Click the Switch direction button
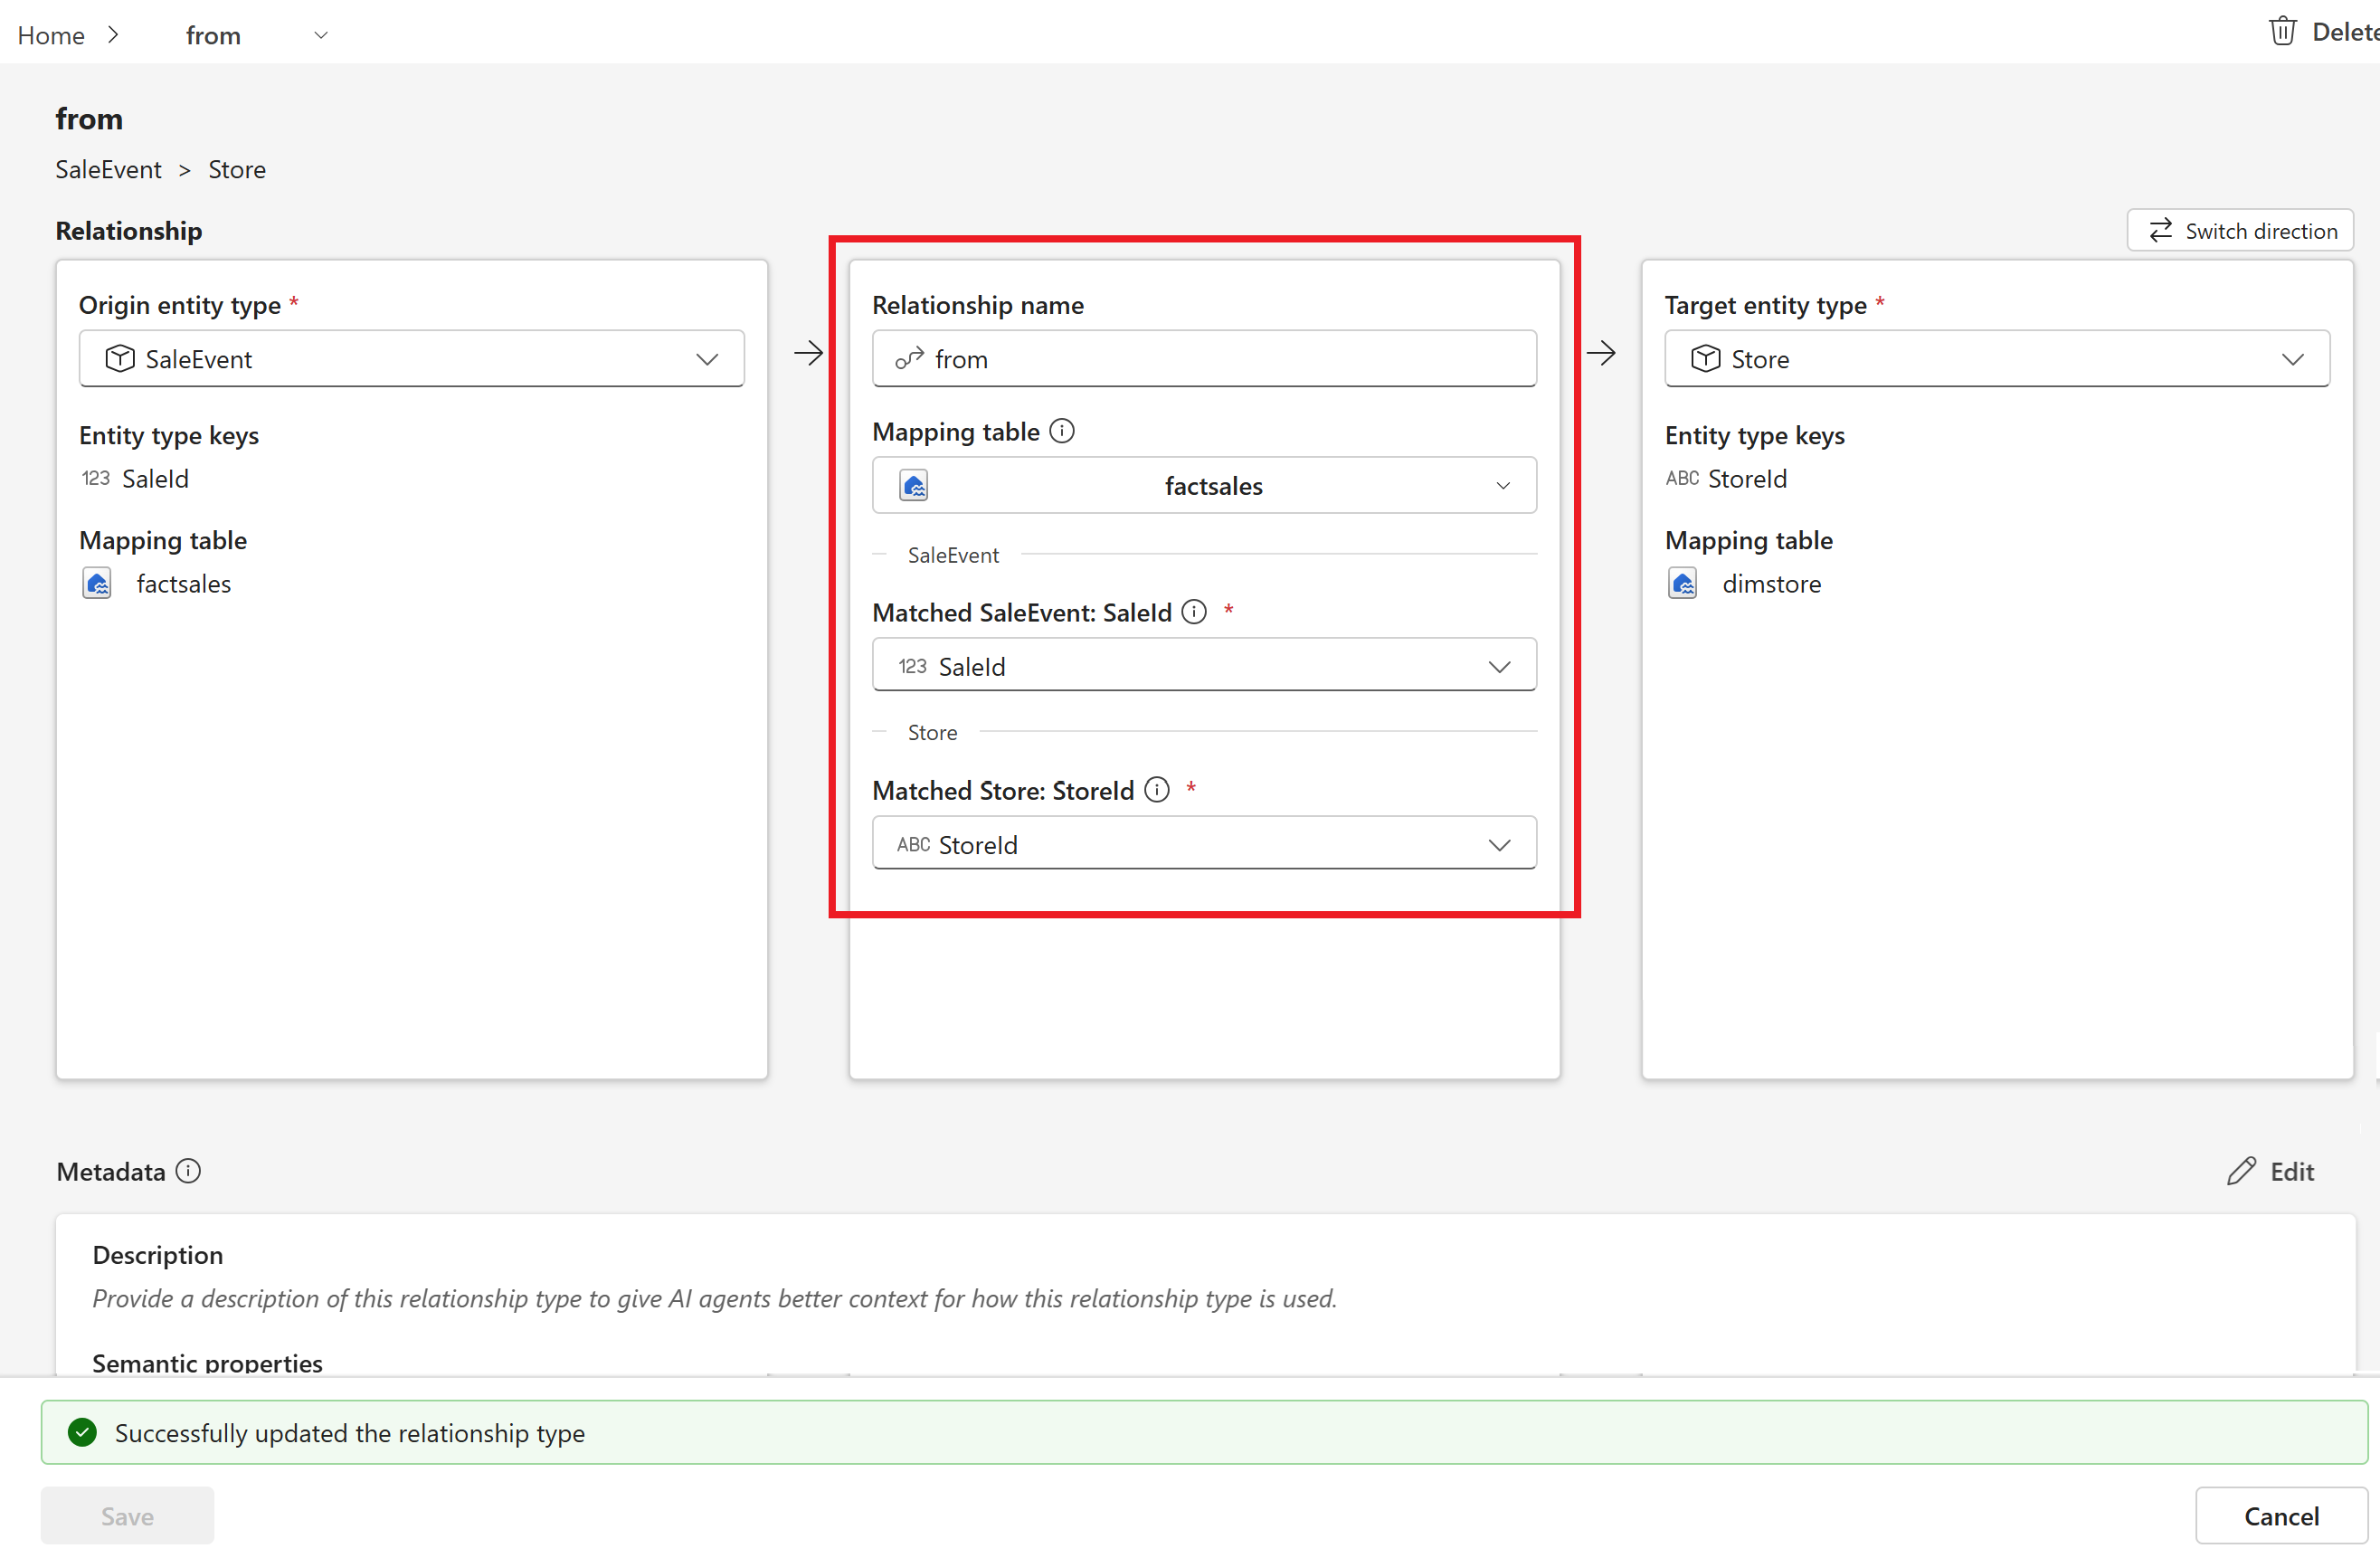Image resolution: width=2380 pixels, height=1558 pixels. (2240, 231)
